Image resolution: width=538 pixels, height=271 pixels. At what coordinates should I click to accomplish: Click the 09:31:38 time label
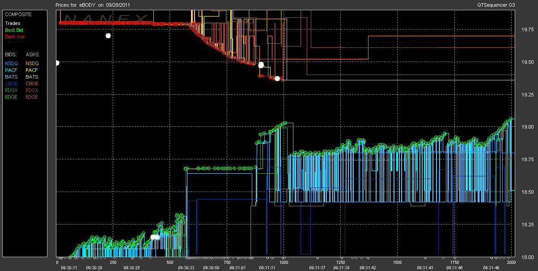tap(342, 267)
